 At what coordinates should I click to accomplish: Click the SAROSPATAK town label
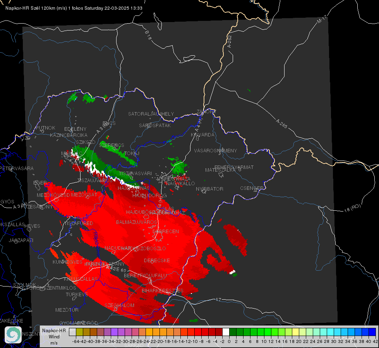(x=155, y=125)
